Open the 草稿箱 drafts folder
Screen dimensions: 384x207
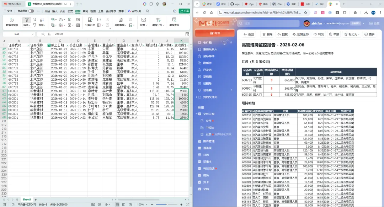tap(207, 77)
